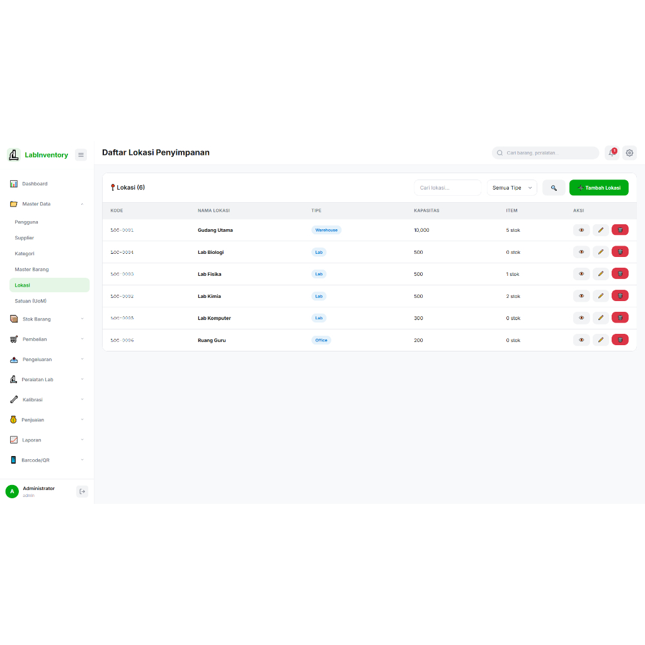Open Satuan (UoM) submenu item

pos(49,301)
